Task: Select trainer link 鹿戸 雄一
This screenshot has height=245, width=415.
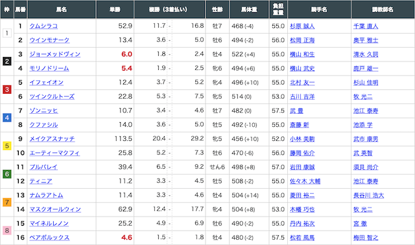Action: click(x=366, y=69)
